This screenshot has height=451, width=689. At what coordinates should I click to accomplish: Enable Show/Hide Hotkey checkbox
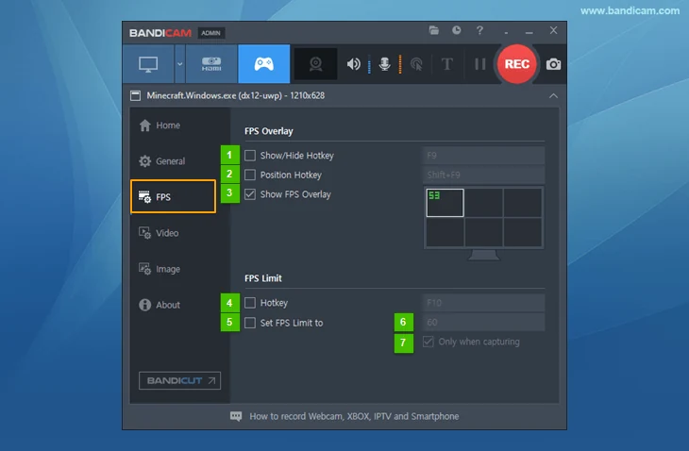coord(250,156)
